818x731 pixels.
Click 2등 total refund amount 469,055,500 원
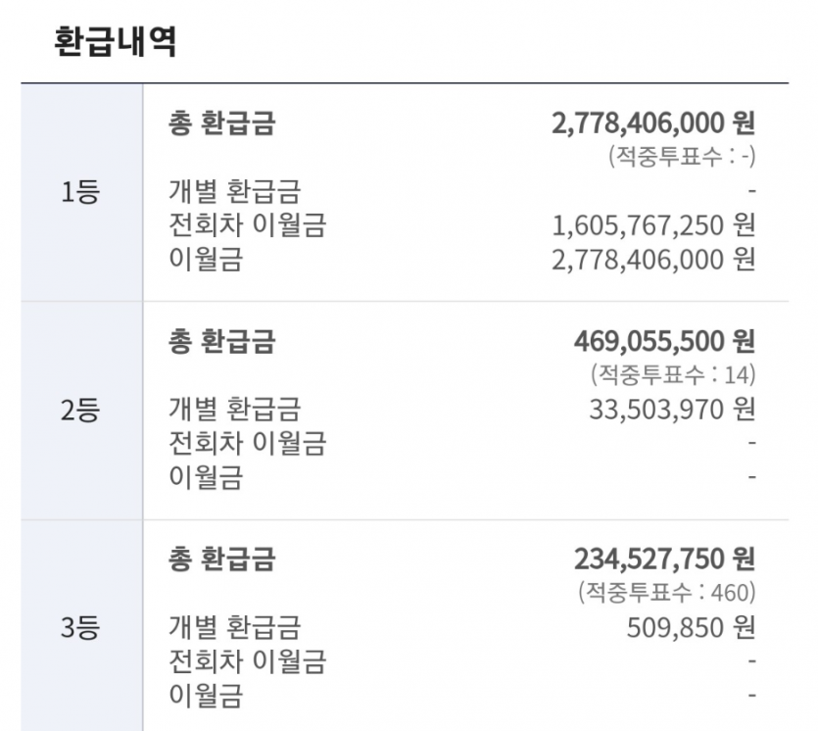tap(664, 341)
